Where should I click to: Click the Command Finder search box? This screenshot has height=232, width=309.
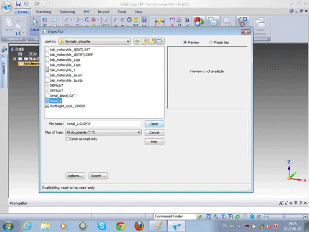click(174, 216)
